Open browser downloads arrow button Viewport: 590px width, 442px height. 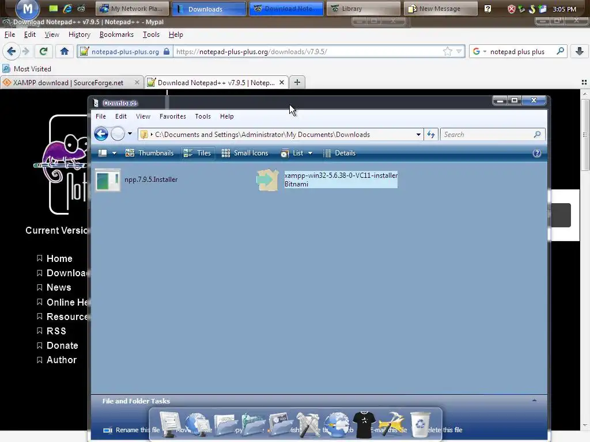[x=580, y=51]
